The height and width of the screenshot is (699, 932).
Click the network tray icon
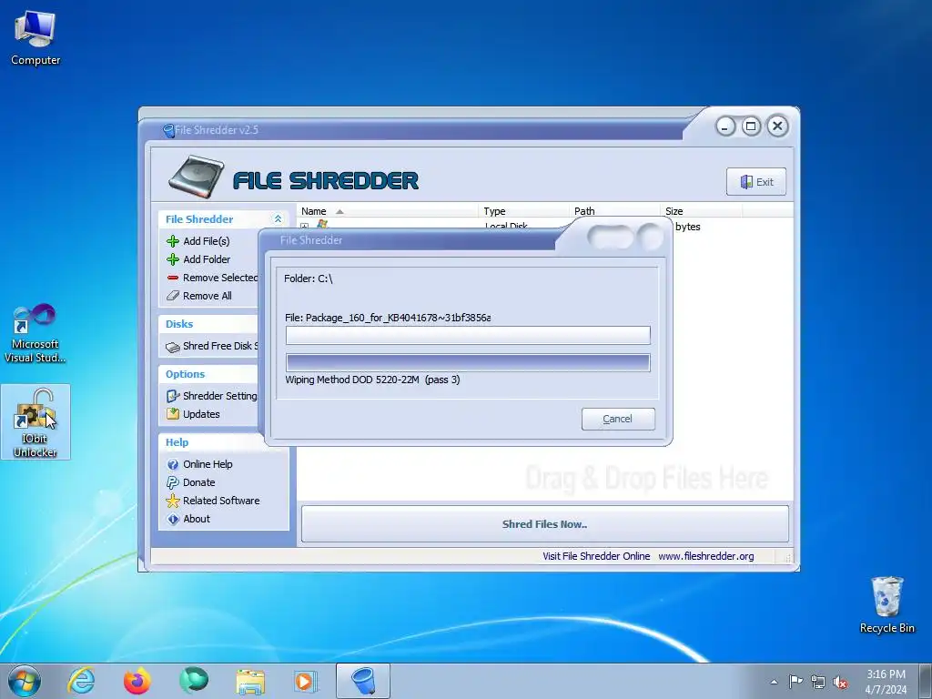click(x=818, y=682)
